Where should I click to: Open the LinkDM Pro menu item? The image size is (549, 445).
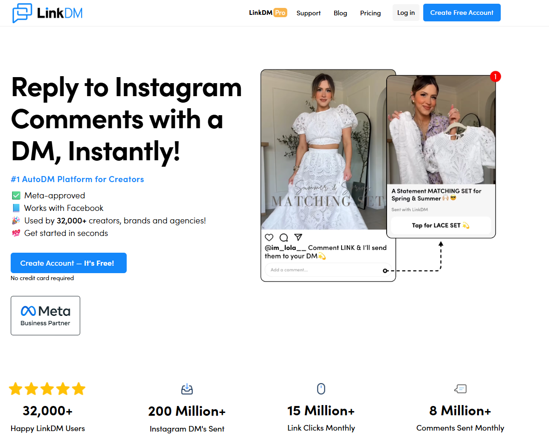coord(268,13)
